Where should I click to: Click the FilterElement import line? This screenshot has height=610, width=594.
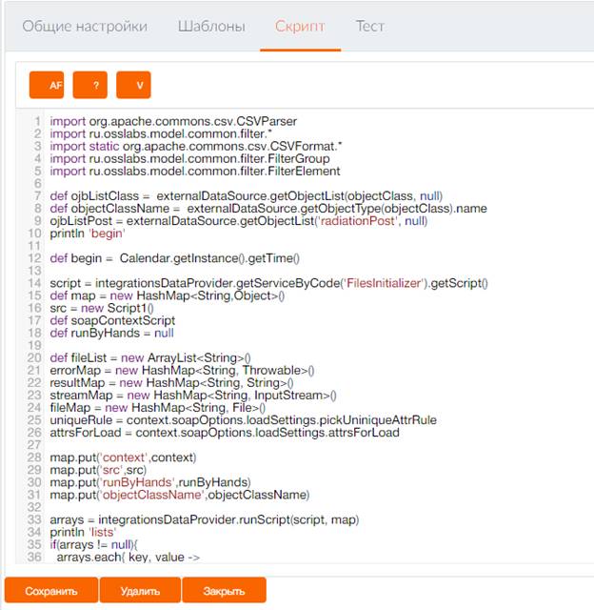coord(195,172)
